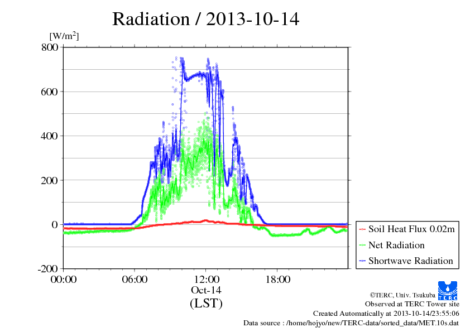Click the red Soil Heat Flux legend marker
470x332 pixels.
362,229
